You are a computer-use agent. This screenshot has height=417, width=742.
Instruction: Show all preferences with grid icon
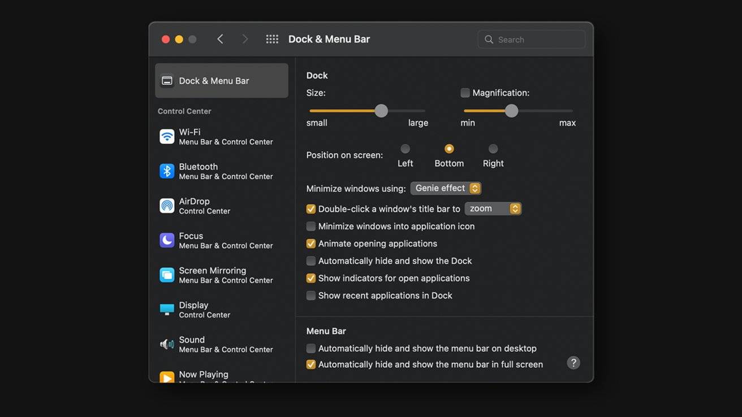click(x=272, y=39)
